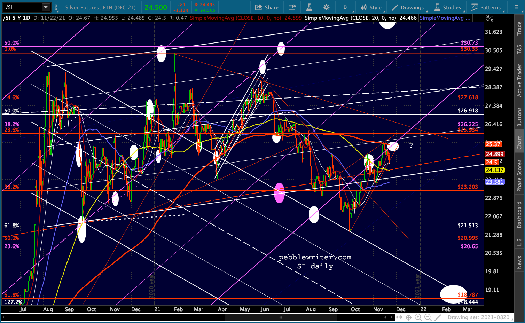
Task: Click the 127.2% Fibonacci label
Action: [x=13, y=302]
